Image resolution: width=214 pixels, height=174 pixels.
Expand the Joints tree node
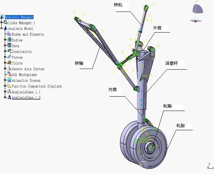5,63
